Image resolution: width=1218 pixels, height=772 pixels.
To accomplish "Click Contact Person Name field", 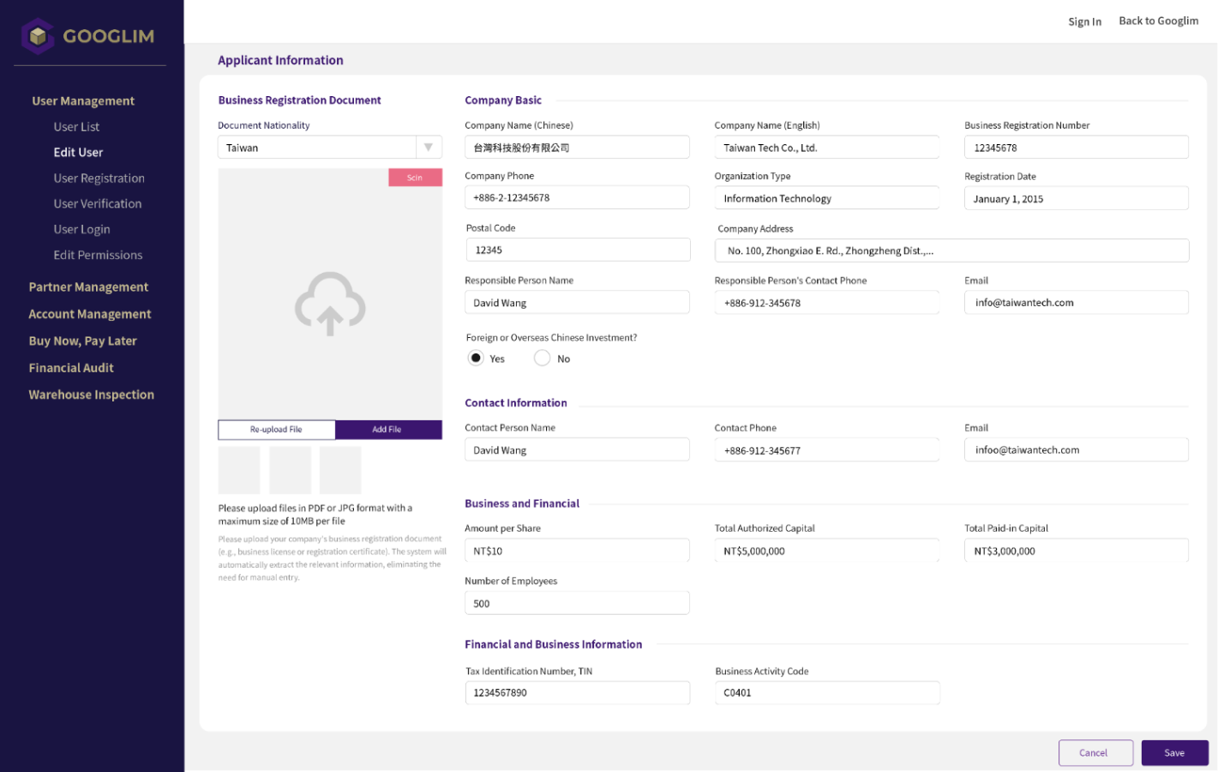I will click(577, 449).
